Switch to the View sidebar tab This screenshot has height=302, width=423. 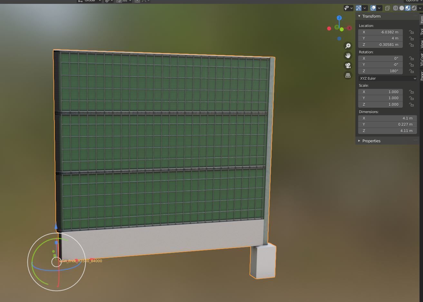(x=421, y=44)
